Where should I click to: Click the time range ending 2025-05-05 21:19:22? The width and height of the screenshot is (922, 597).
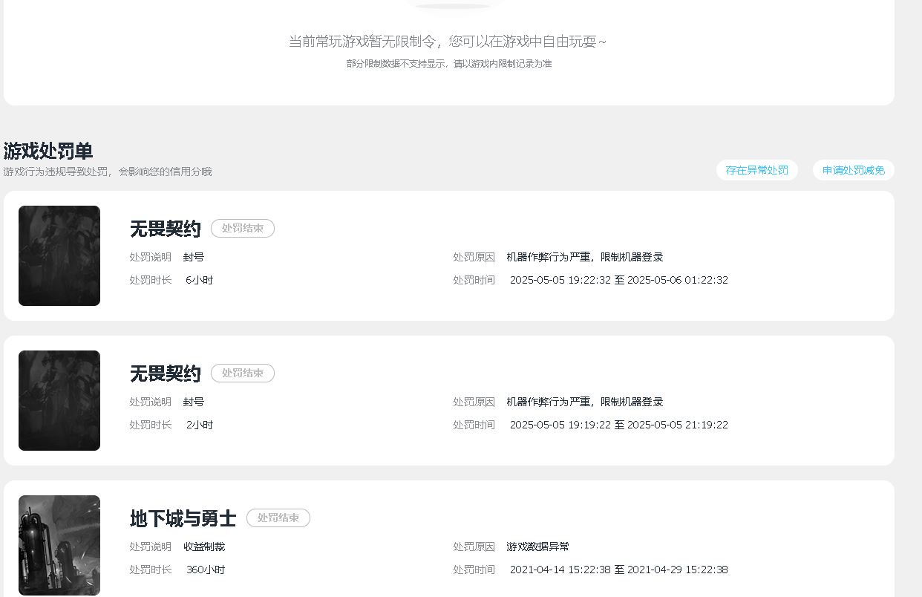[x=618, y=425]
